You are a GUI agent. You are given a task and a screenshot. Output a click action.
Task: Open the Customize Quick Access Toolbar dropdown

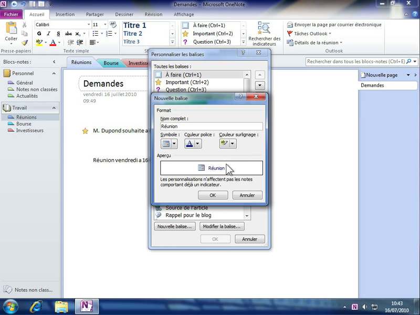(x=50, y=4)
